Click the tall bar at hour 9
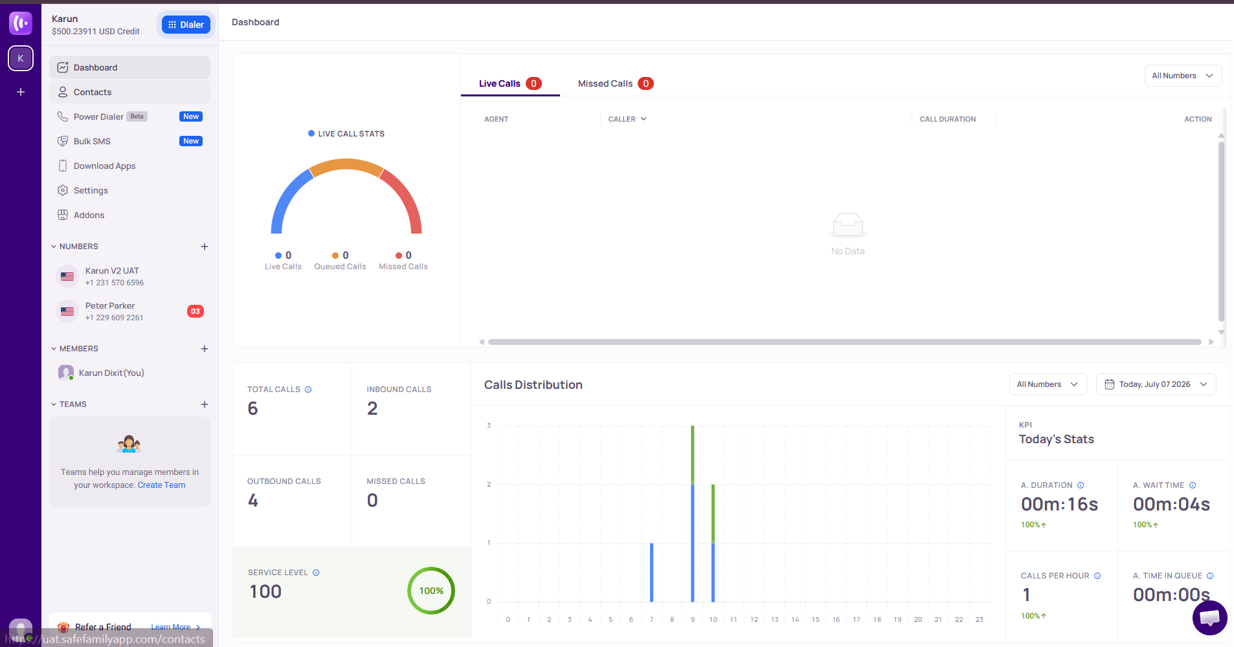 point(693,514)
